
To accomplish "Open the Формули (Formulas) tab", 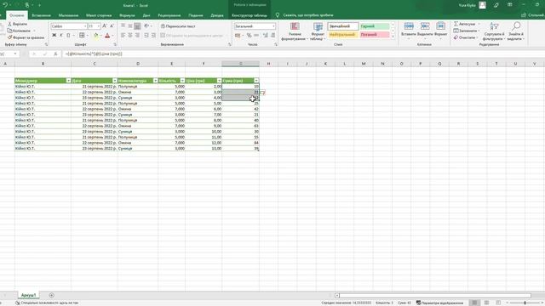I will [127, 15].
